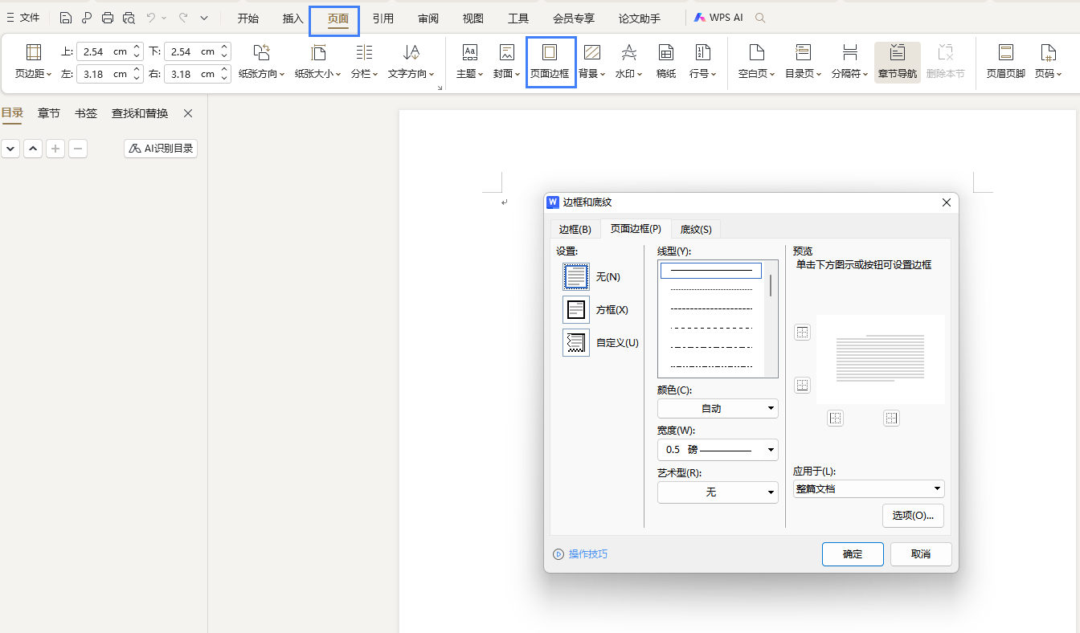Open the 宽度(W) width dropdown

[718, 450]
